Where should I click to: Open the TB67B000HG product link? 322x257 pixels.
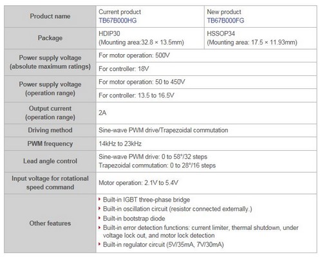pyautogui.click(x=117, y=21)
